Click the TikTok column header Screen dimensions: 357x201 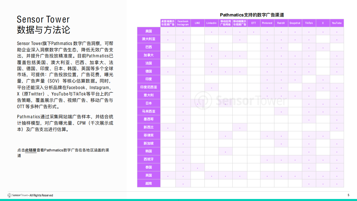(309, 23)
